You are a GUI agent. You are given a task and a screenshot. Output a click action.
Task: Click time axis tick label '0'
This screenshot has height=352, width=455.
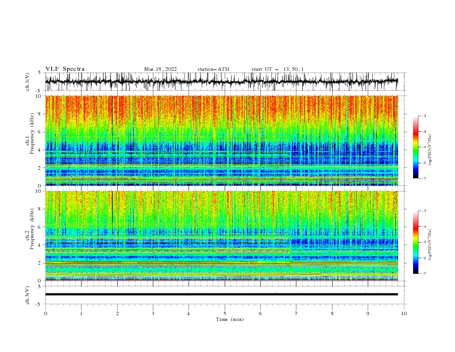tap(45, 313)
